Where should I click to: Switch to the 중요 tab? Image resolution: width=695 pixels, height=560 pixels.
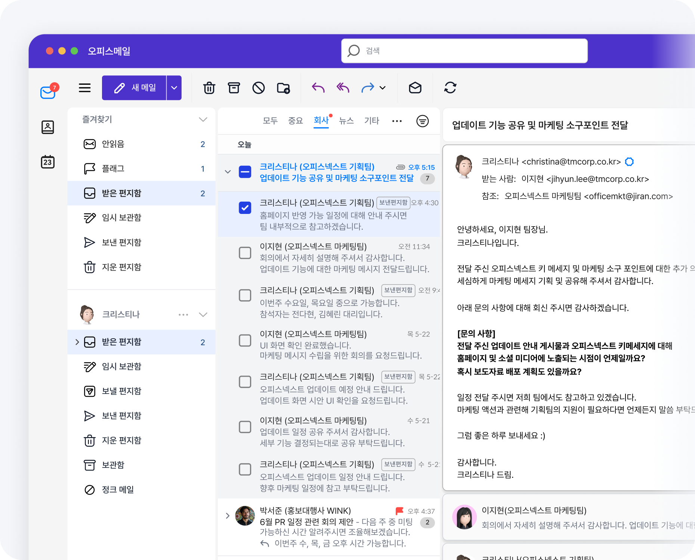point(295,121)
